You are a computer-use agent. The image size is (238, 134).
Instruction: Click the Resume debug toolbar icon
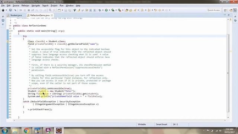pyautogui.click(x=21, y=10)
